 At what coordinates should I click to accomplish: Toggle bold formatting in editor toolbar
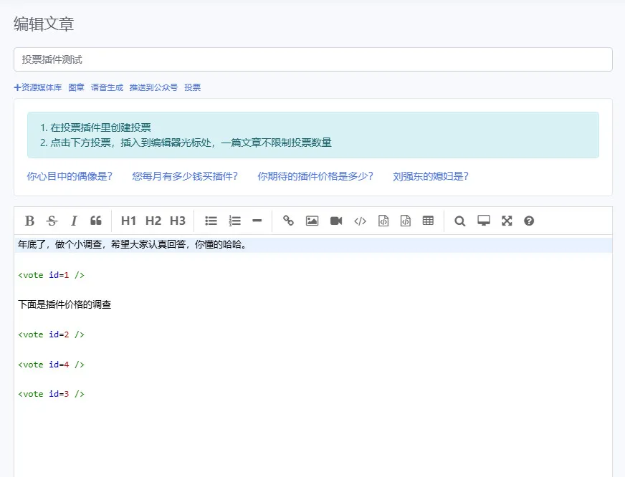[x=29, y=221]
